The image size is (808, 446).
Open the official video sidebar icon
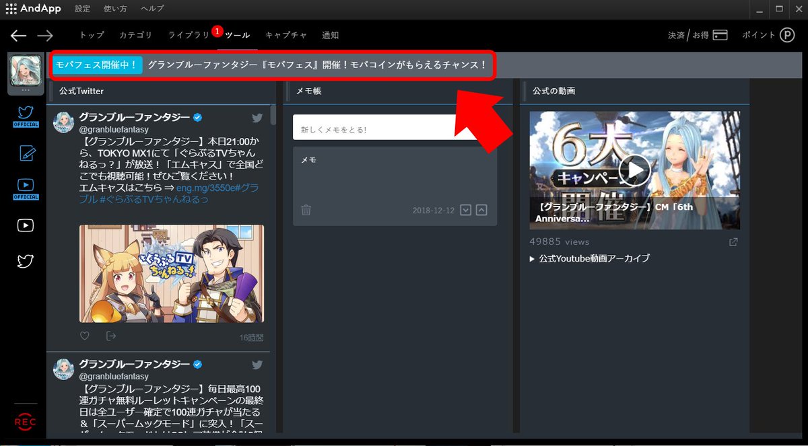pos(26,188)
